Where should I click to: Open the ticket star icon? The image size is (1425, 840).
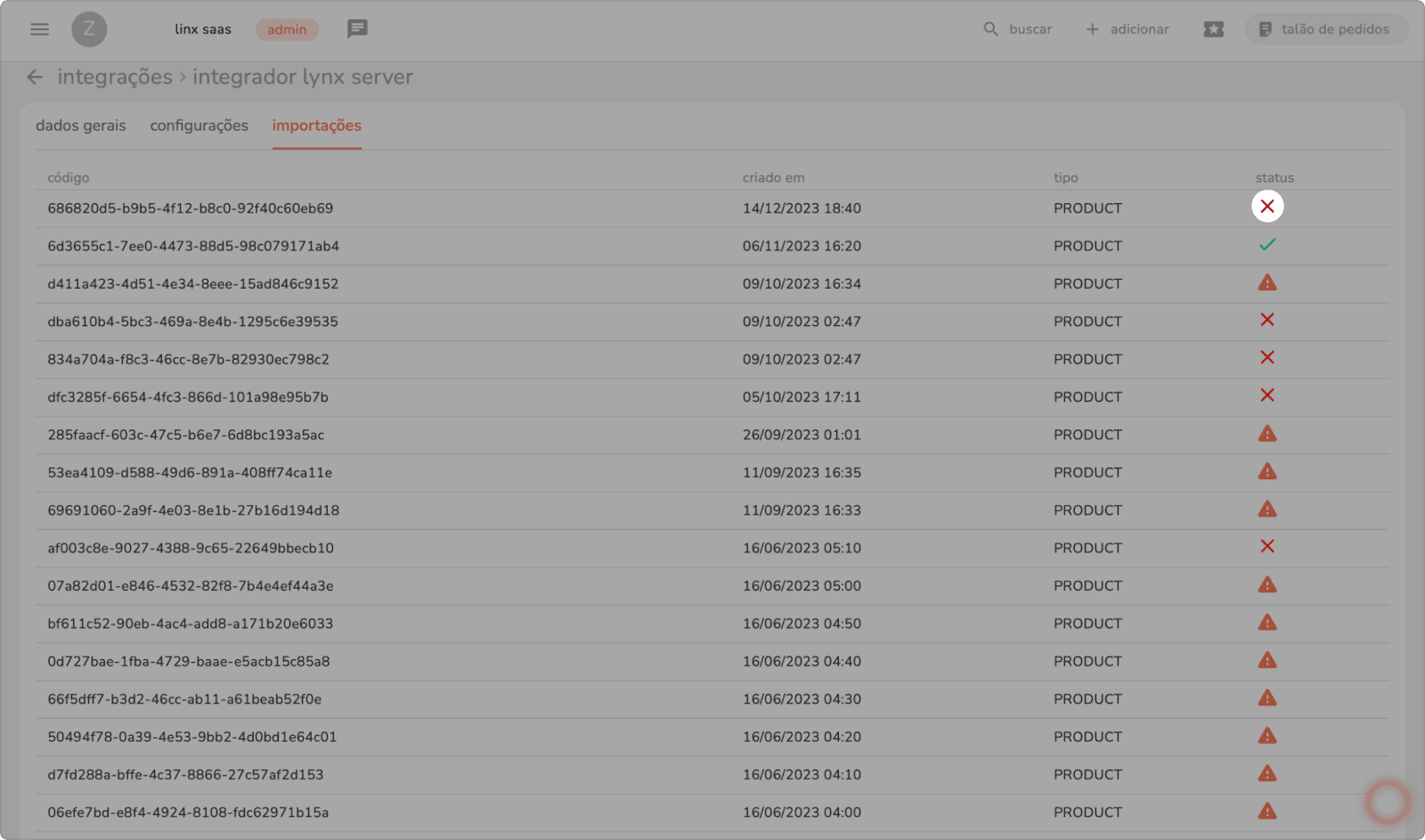1213,29
